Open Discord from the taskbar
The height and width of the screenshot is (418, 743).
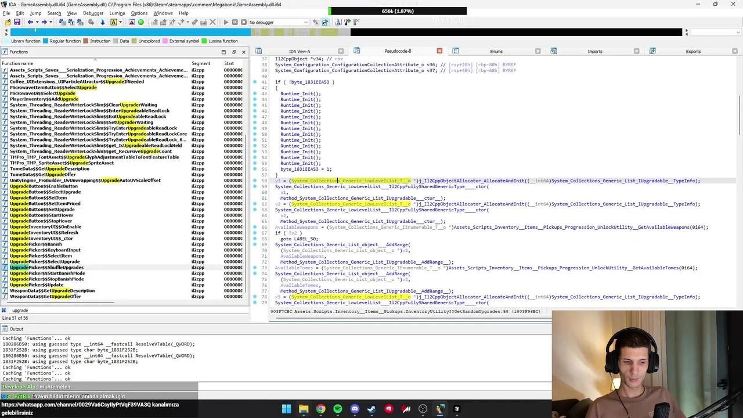(x=355, y=409)
